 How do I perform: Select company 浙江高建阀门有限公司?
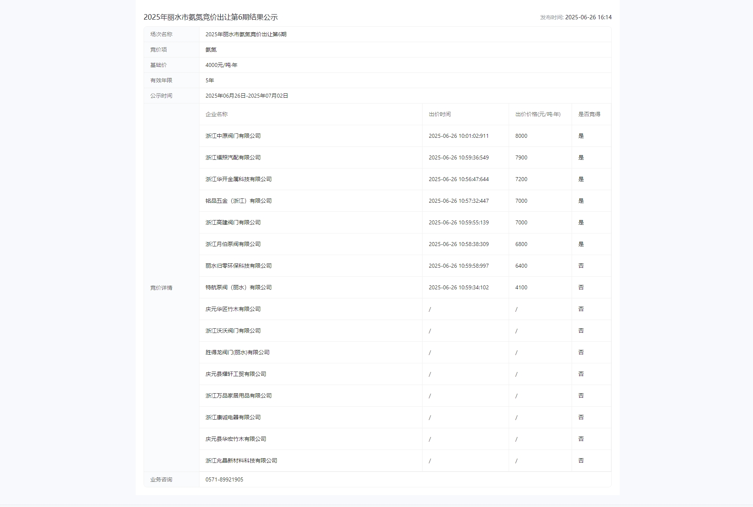(233, 222)
